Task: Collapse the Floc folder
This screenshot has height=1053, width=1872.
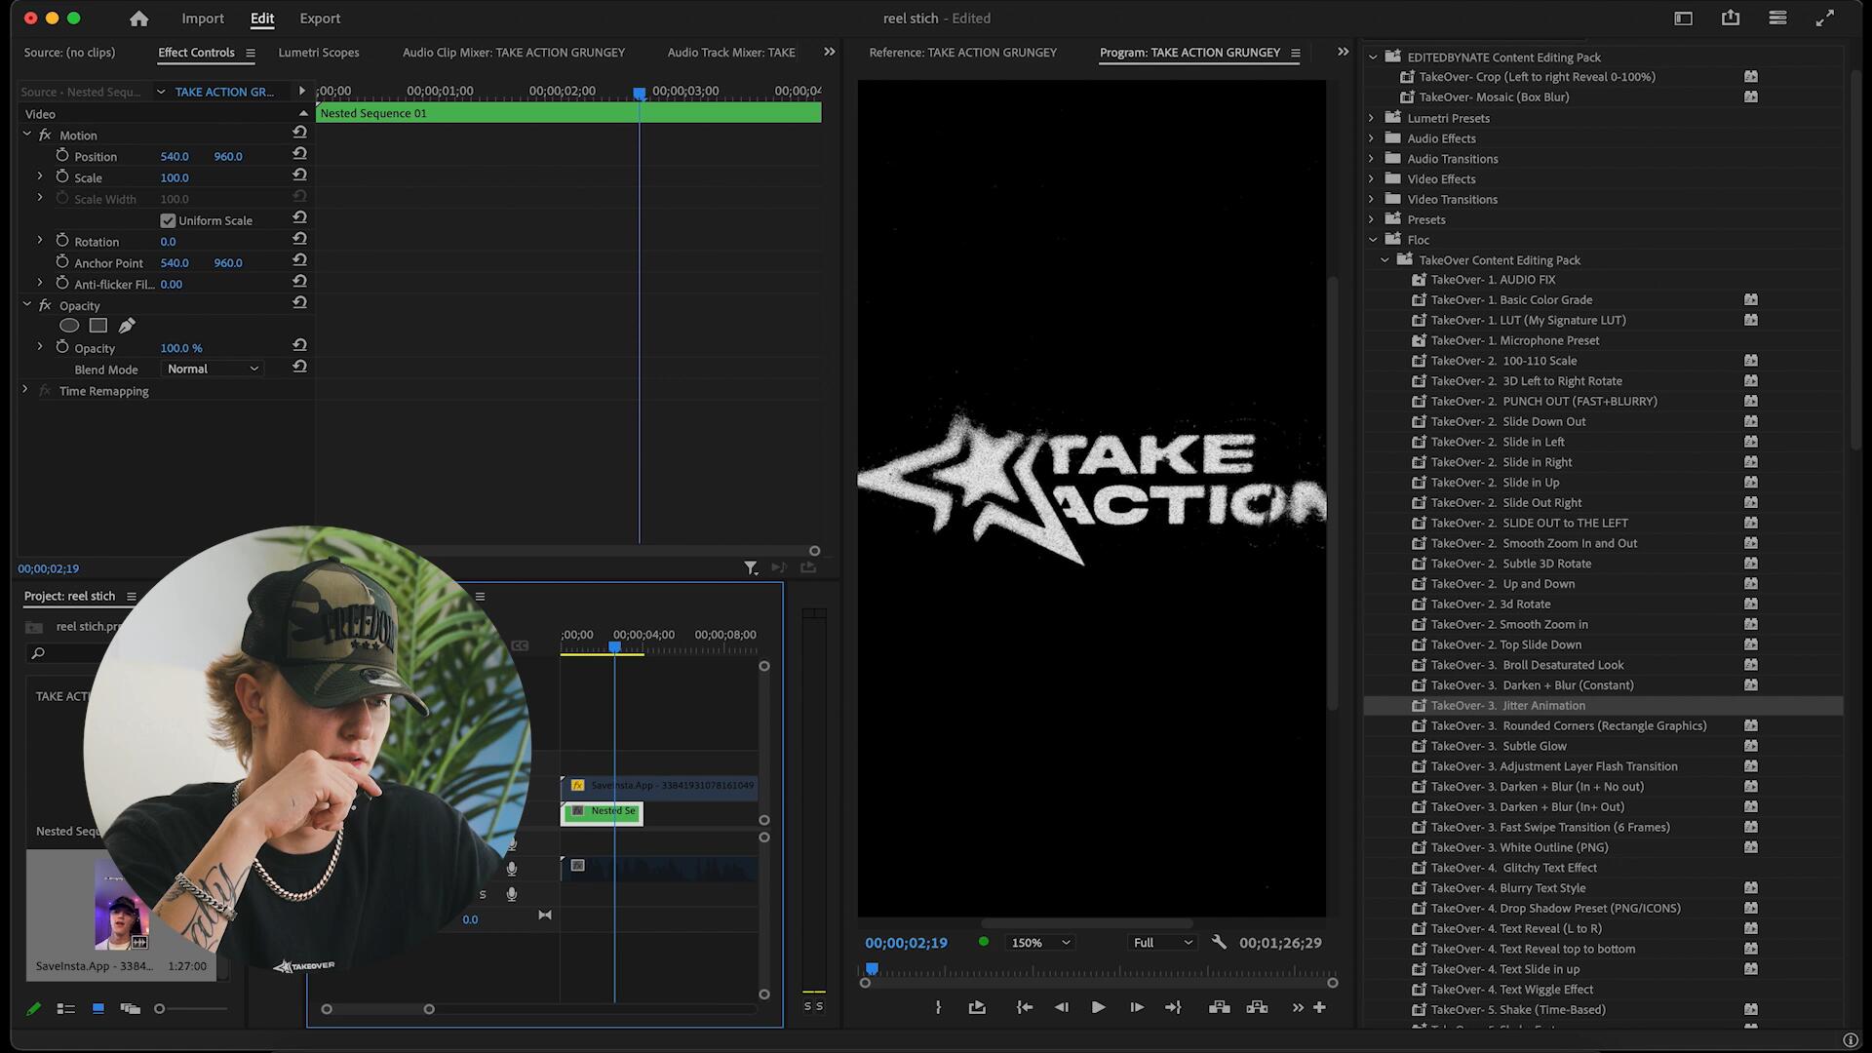Action: (1373, 239)
